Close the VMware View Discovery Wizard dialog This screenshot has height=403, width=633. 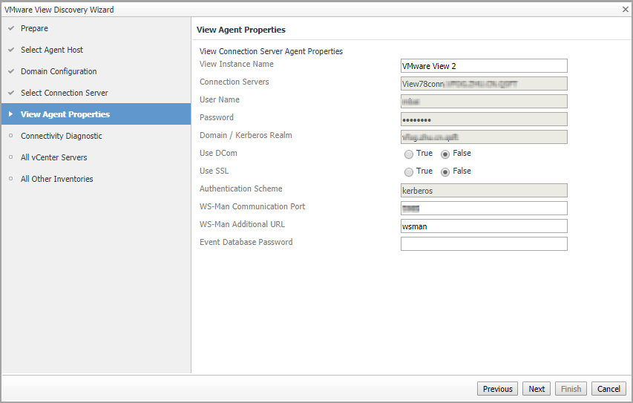click(x=625, y=9)
